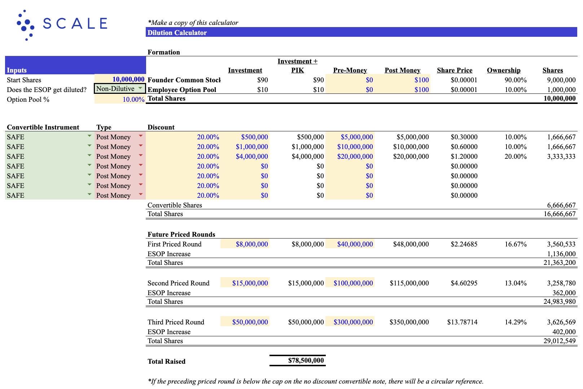This screenshot has height=389, width=583.
Task: Click the $500,000 SAFE investment cell
Action: point(254,137)
